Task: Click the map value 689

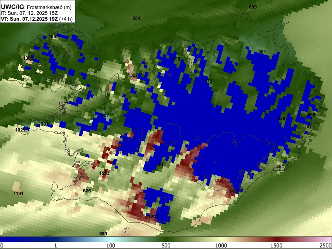Action: tap(103, 234)
